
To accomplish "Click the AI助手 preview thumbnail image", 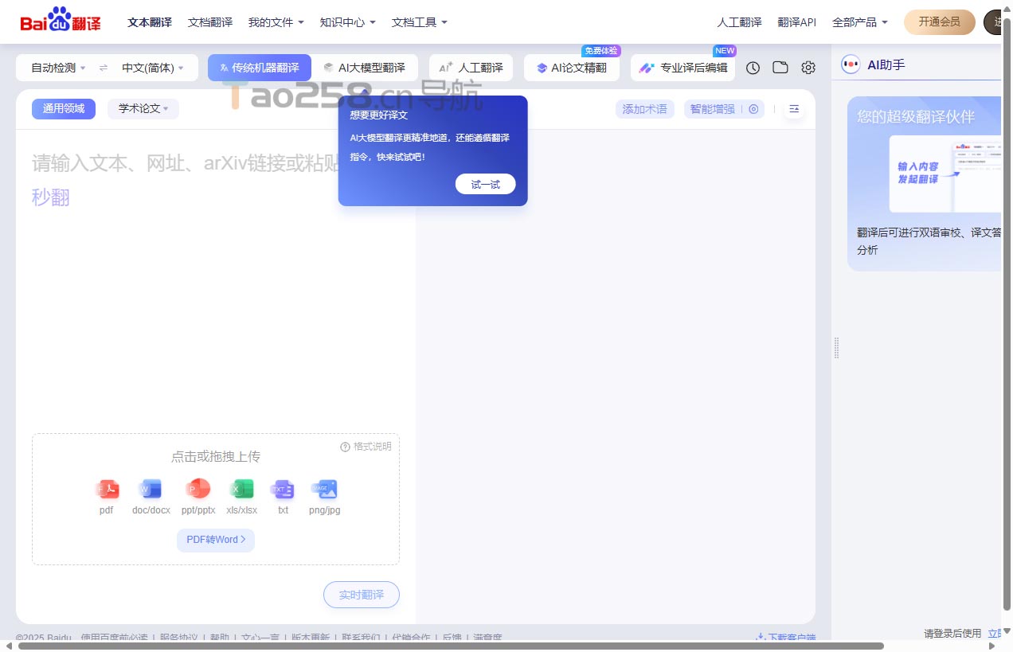I will click(945, 174).
